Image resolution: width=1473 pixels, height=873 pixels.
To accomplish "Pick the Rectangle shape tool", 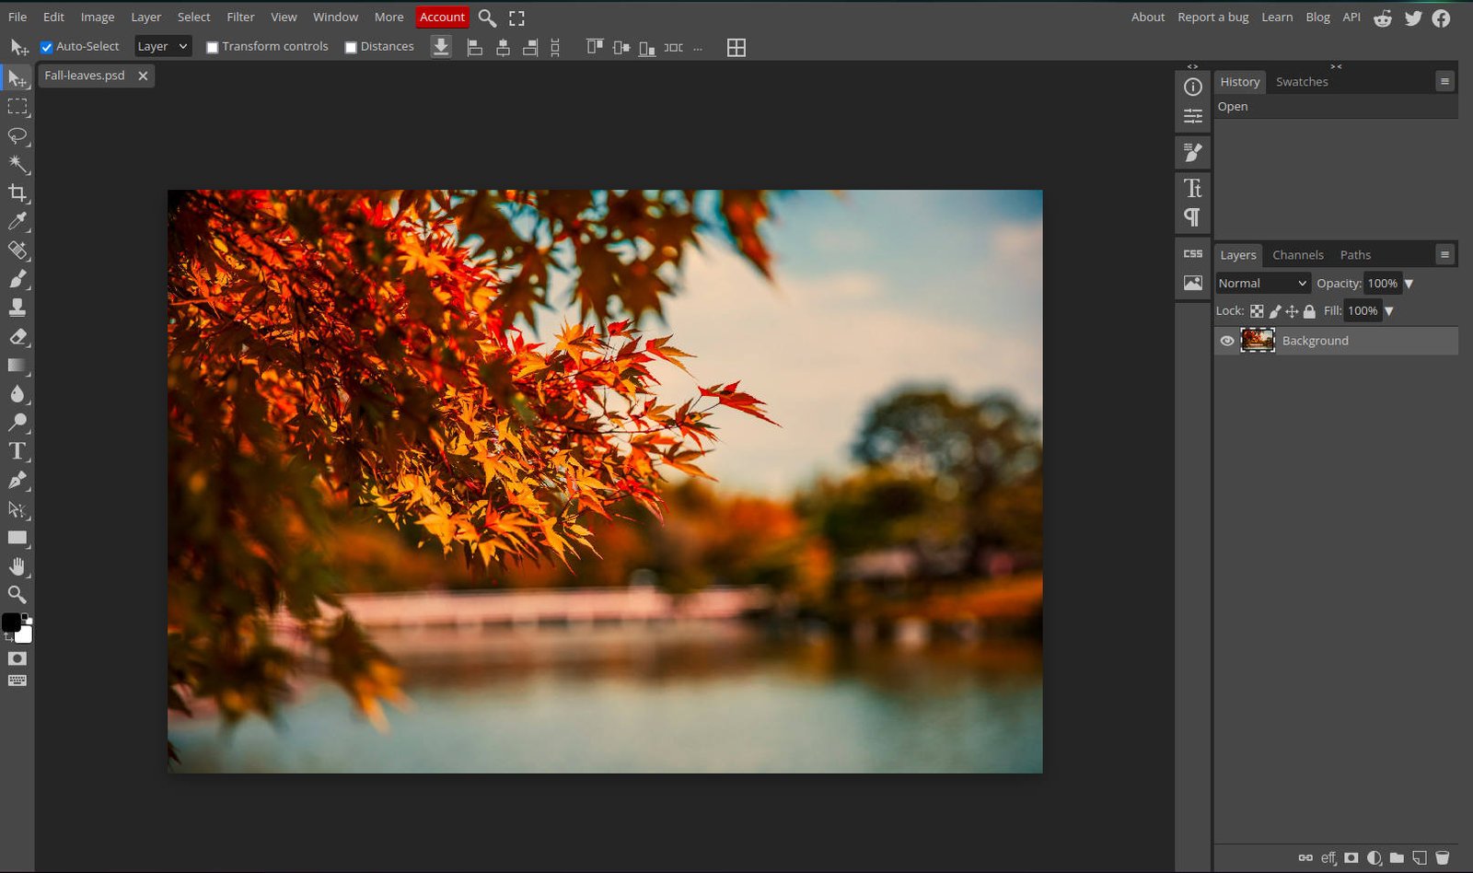I will [x=17, y=538].
